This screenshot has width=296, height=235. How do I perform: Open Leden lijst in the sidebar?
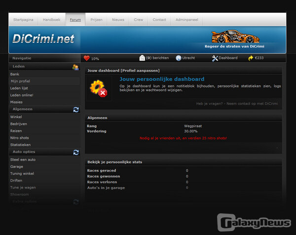point(19,88)
